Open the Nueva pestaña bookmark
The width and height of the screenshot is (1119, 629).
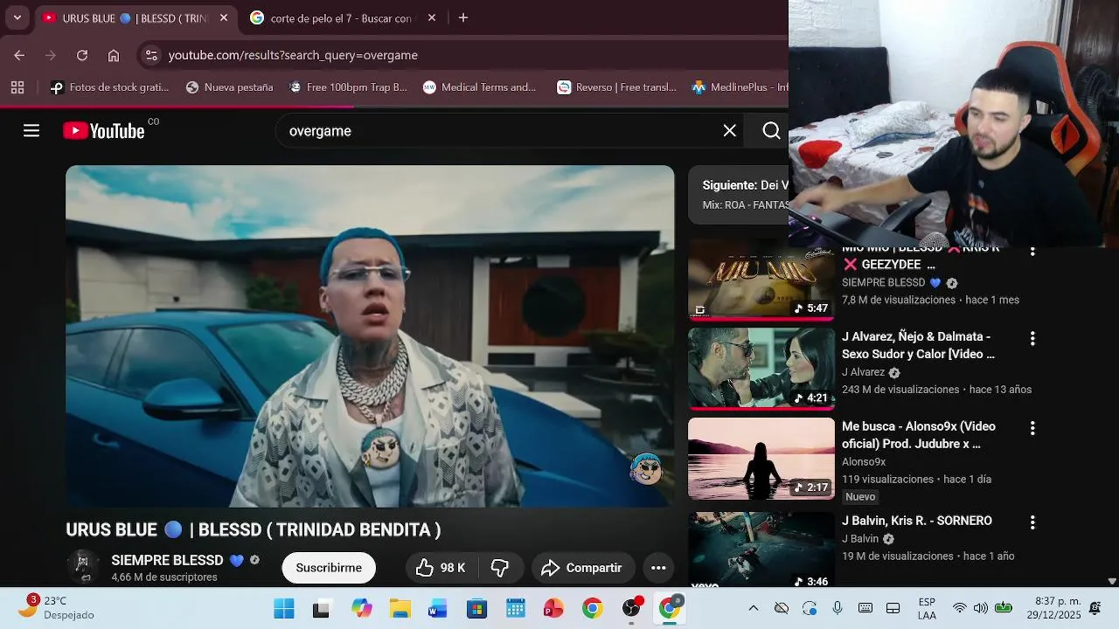point(230,87)
